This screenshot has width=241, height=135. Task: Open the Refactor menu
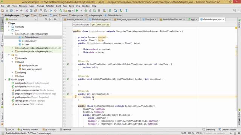click(50, 6)
